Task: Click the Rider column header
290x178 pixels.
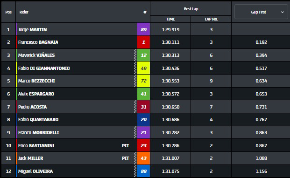Action: [24, 12]
